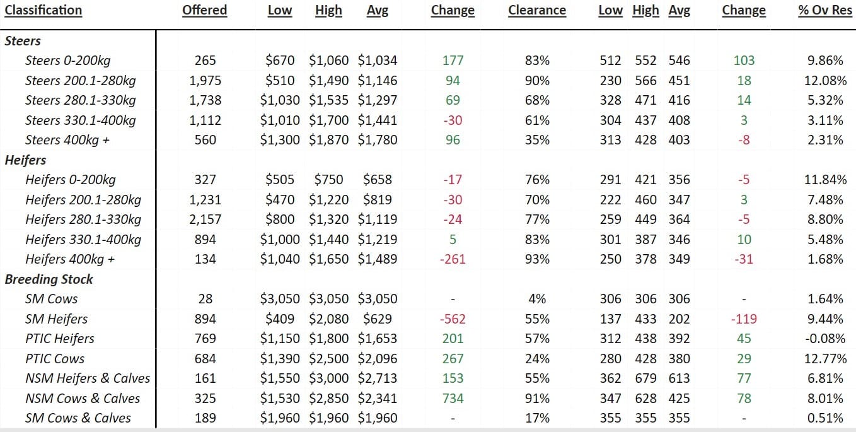Select the 2,157 offered value
Viewport: 856px width, 432px height.
point(205,219)
